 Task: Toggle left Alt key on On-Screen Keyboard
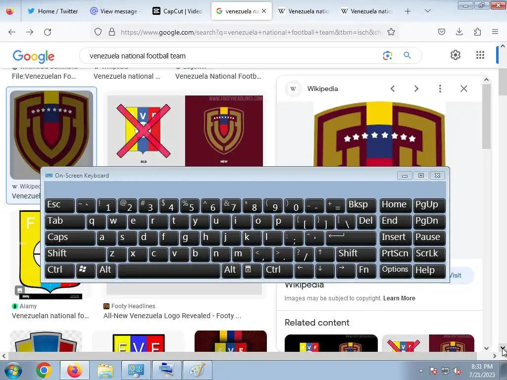pyautogui.click(x=106, y=270)
